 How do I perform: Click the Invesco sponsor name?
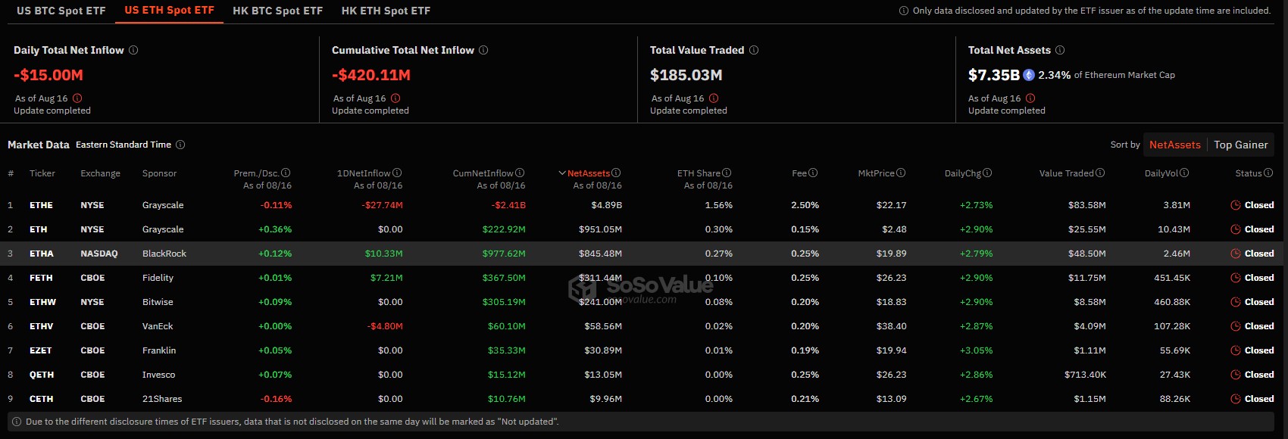click(x=158, y=375)
